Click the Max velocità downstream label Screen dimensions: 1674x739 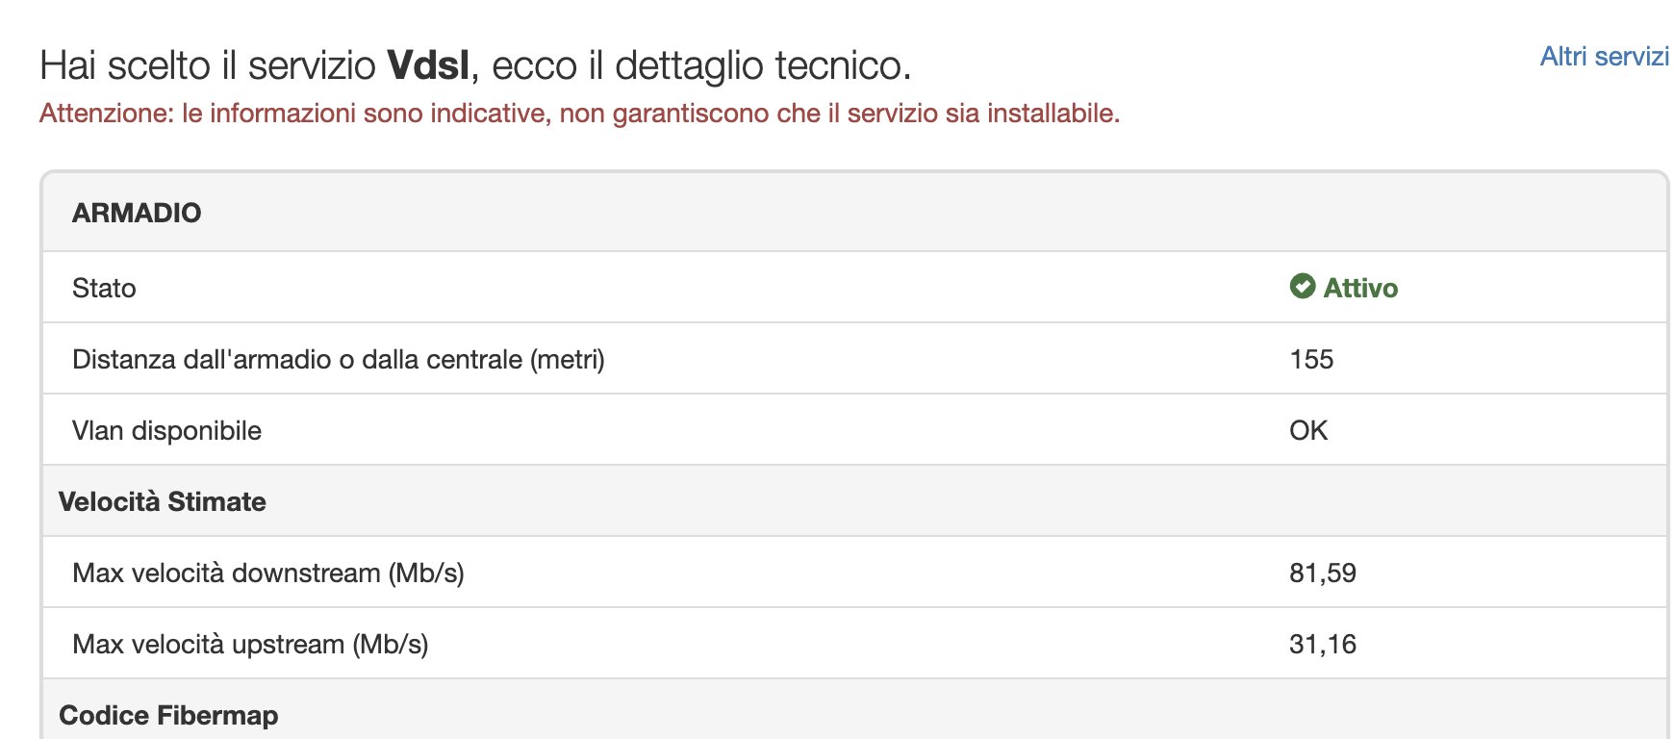[x=268, y=573]
